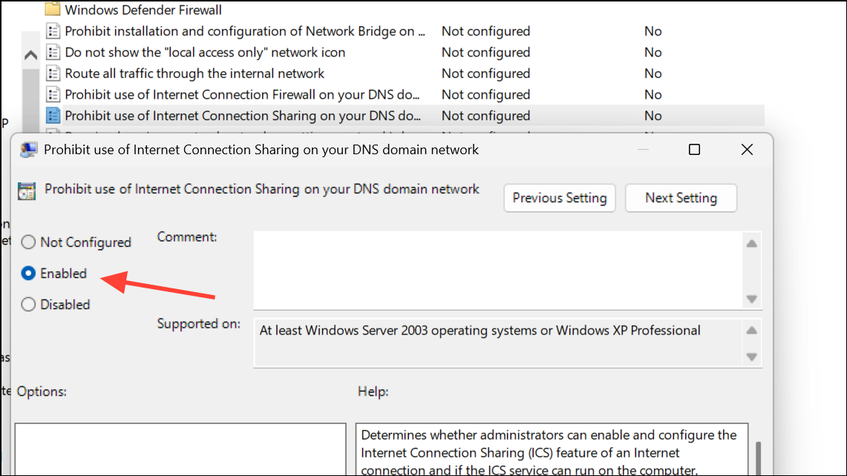
Task: Maximize the policy setting dialog window
Action: (694, 150)
